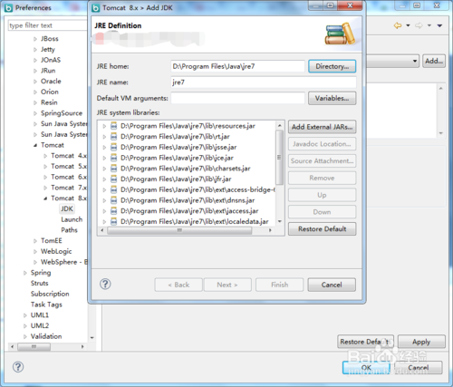The width and height of the screenshot is (453, 387).
Task: Open the view menu triangle in Preferences toolbar
Action: tap(439, 25)
